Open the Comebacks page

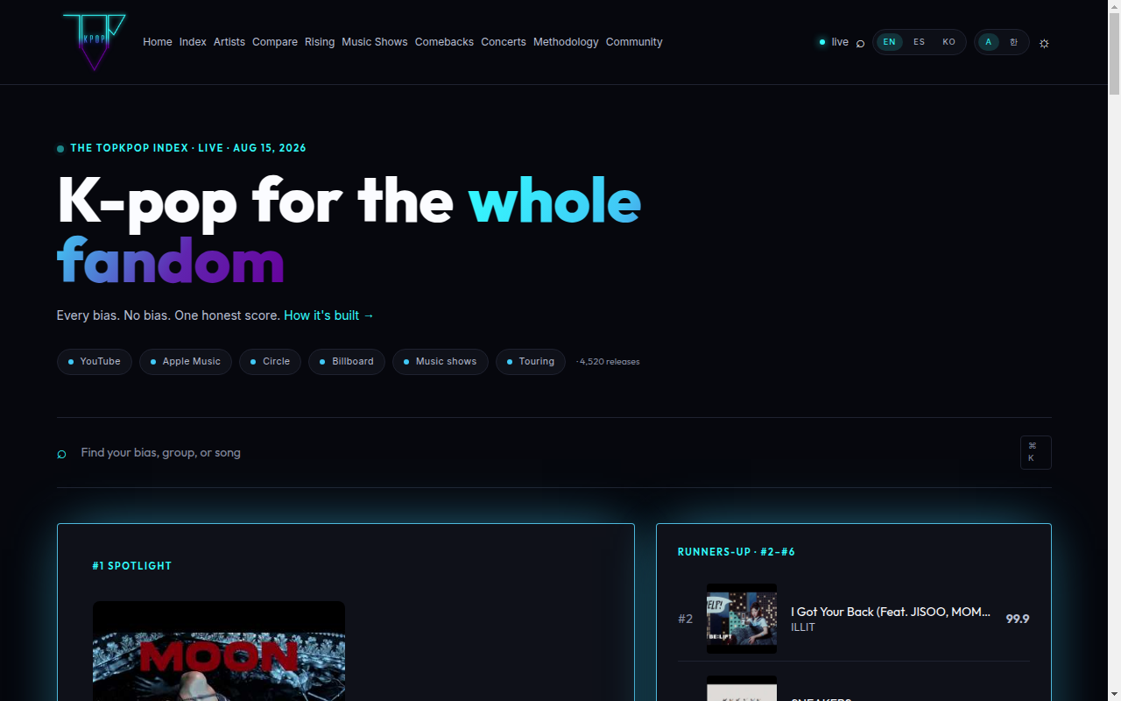point(444,42)
